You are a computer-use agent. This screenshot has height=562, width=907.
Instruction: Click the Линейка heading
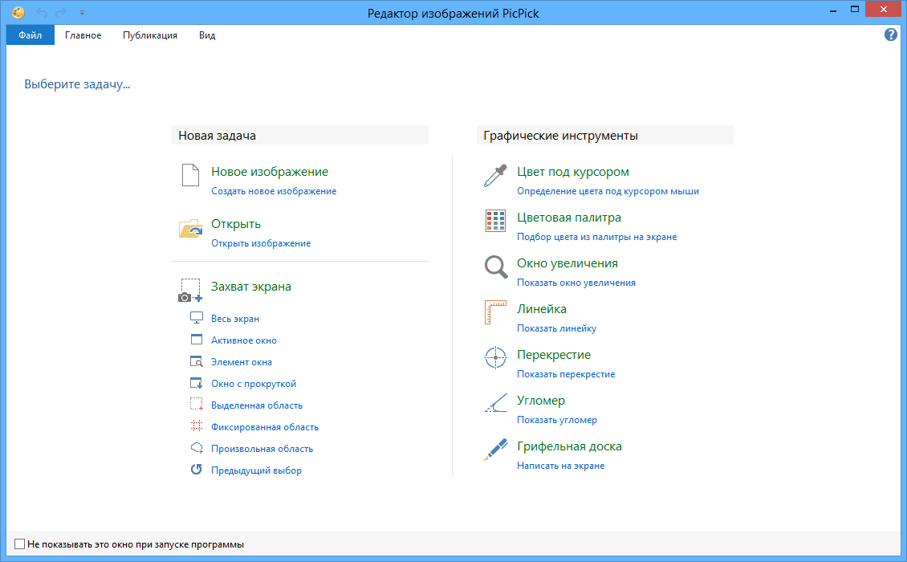tap(542, 309)
